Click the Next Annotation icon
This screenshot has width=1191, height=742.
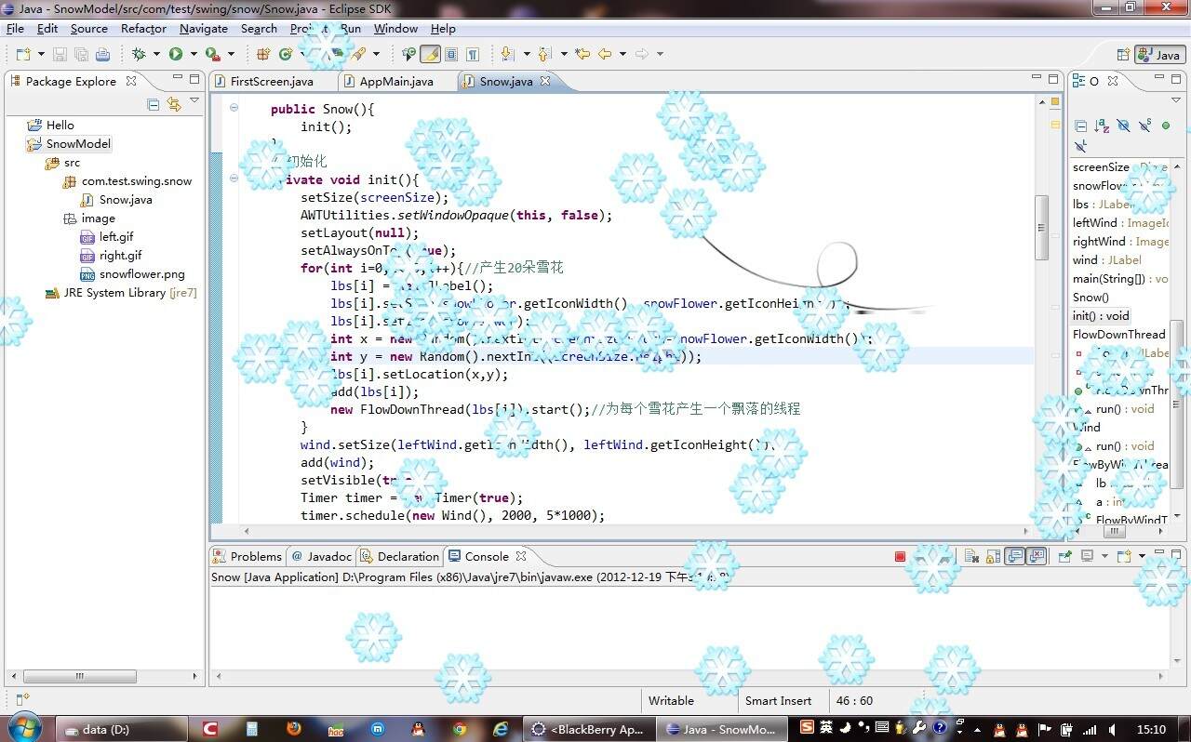pyautogui.click(x=507, y=55)
